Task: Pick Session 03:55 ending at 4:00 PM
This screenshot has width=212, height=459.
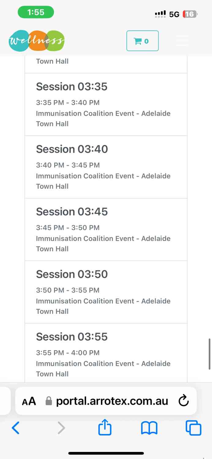Action: [x=106, y=353]
